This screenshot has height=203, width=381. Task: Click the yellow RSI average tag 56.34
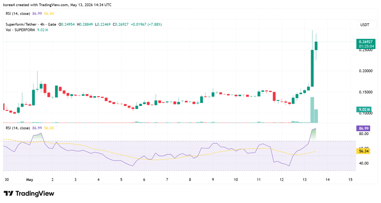click(363, 151)
